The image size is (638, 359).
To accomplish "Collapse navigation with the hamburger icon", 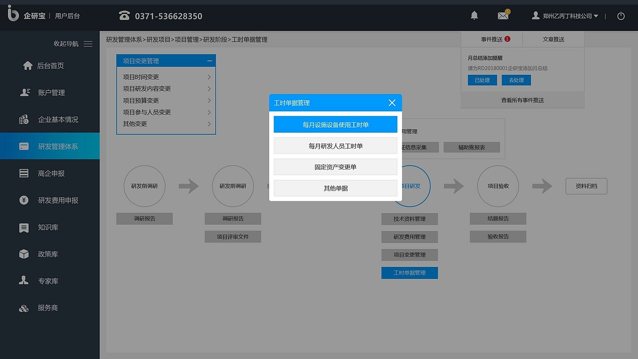I will [x=88, y=44].
